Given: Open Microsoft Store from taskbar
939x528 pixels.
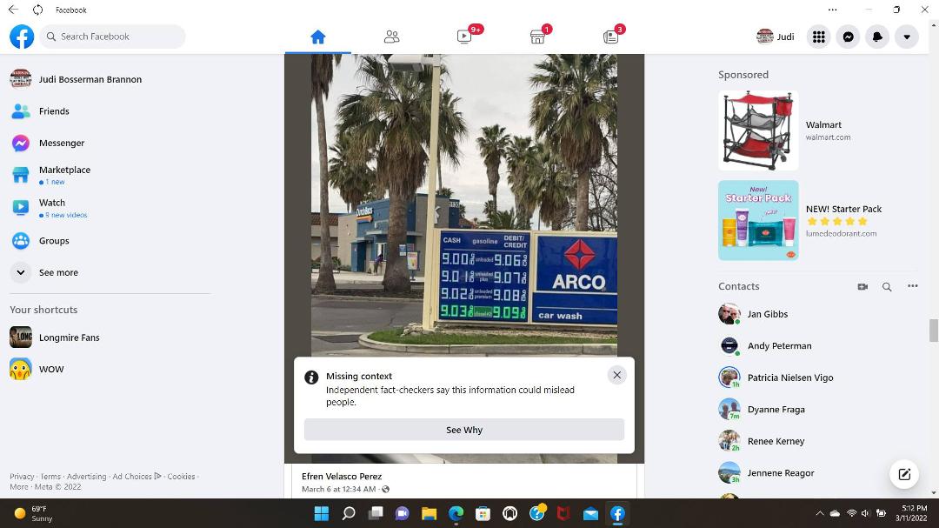Looking at the screenshot, I should point(483,513).
